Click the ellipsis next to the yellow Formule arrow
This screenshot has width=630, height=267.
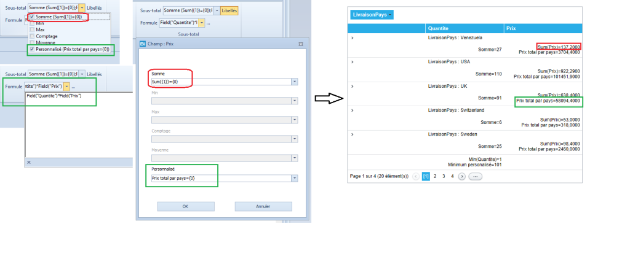tap(73, 87)
